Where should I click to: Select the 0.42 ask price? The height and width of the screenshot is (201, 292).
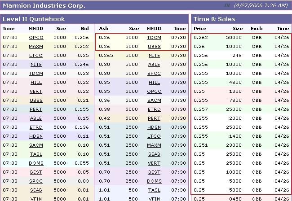105,118
